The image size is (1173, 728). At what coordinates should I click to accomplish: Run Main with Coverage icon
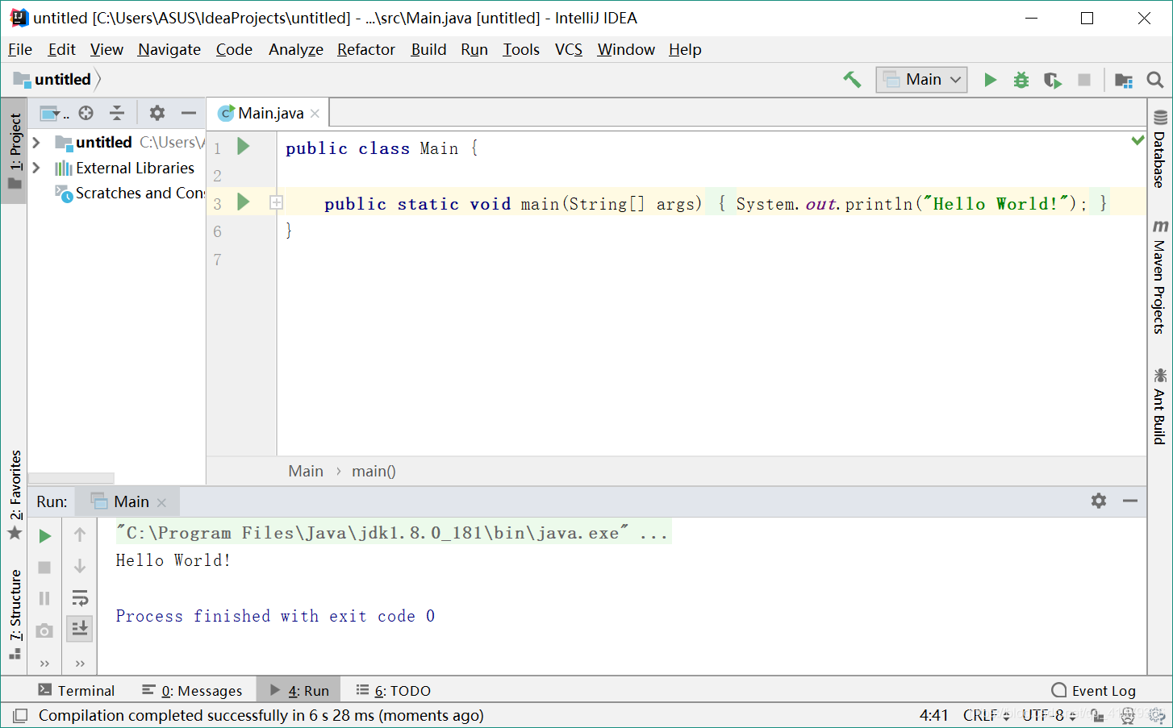[x=1053, y=80]
